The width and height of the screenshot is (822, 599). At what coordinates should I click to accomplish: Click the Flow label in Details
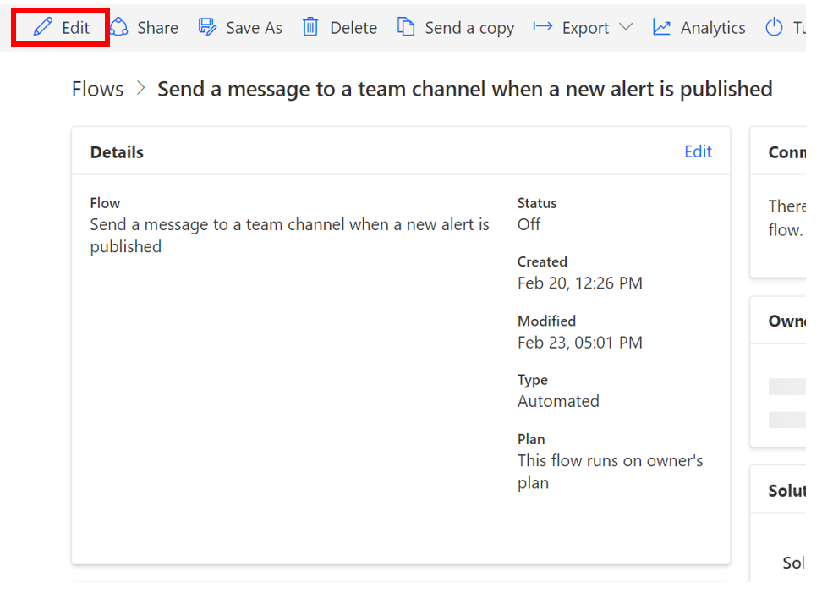tap(105, 203)
